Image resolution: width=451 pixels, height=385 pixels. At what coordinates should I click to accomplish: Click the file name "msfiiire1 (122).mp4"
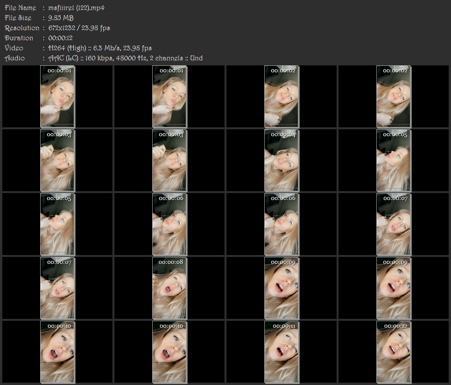click(x=76, y=8)
